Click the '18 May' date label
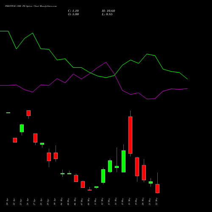The image size is (212, 212). click(129, 202)
